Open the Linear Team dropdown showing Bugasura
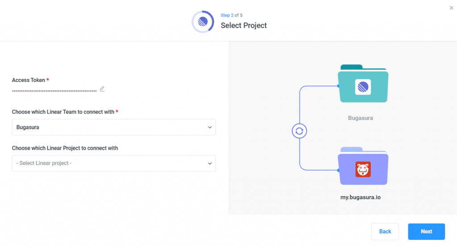The height and width of the screenshot is (246, 457). tap(114, 127)
